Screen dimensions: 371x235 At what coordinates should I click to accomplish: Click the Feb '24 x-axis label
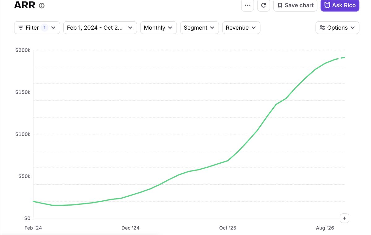point(33,228)
